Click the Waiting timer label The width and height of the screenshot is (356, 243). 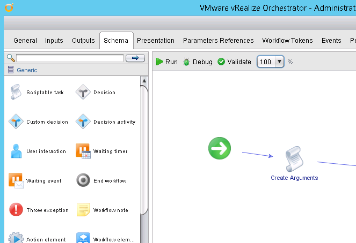coord(110,151)
